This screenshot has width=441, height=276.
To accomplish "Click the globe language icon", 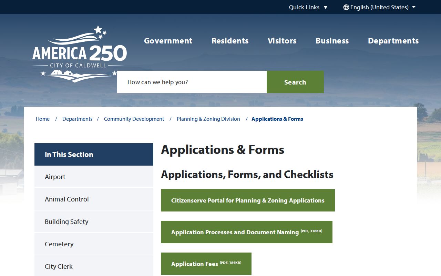I will tap(346, 7).
